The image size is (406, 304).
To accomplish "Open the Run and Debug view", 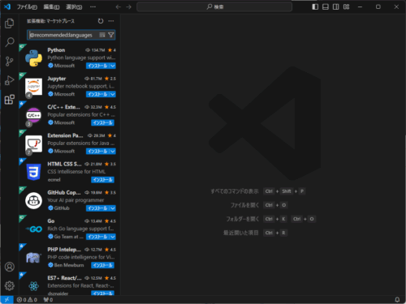I will point(10,80).
